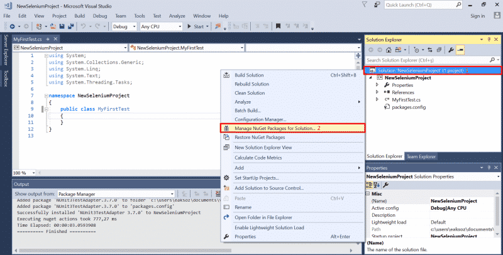Click the Sign in link
503x255 pixels.
click(478, 16)
